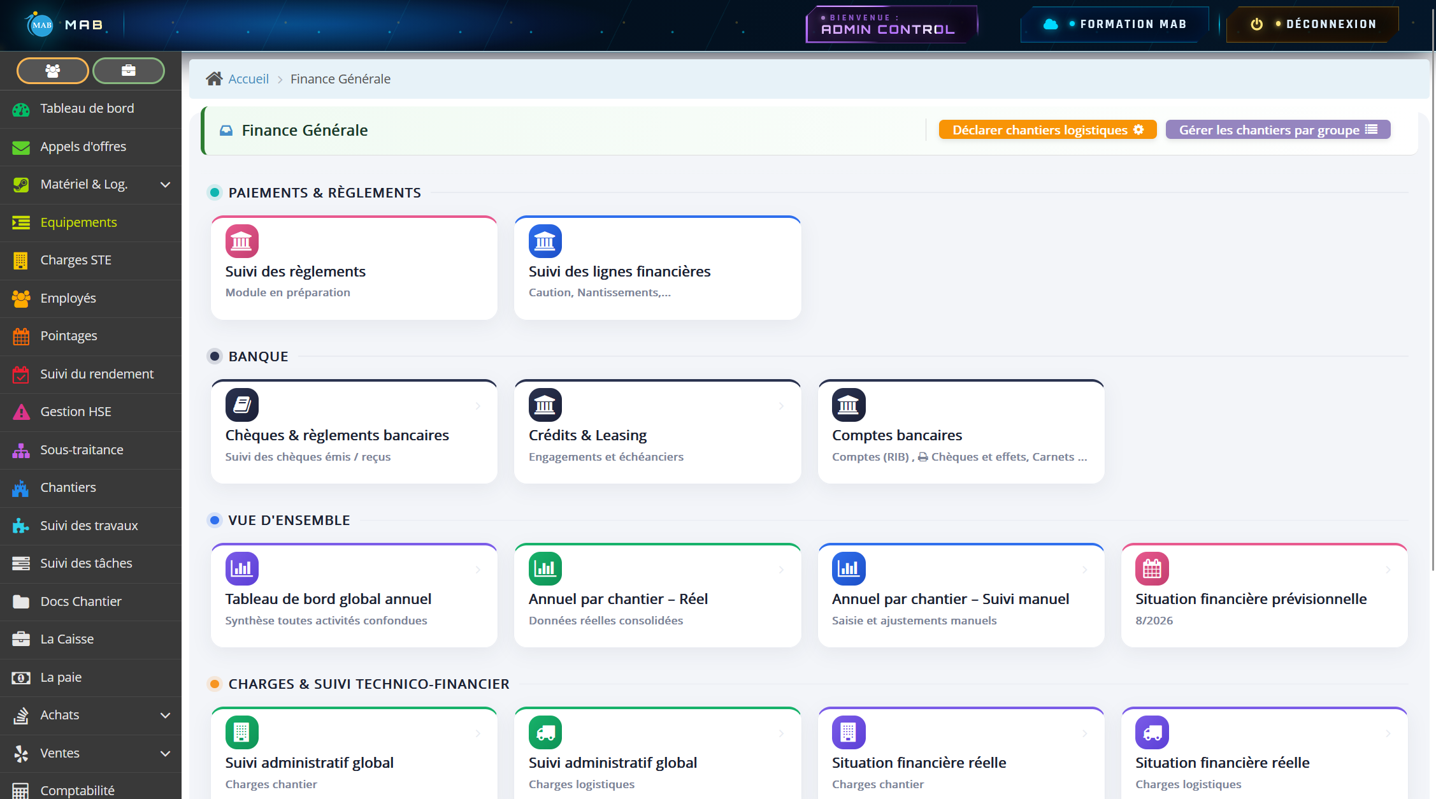This screenshot has height=799, width=1436.
Task: Click the Appels d'offres envelope icon
Action: (x=21, y=147)
